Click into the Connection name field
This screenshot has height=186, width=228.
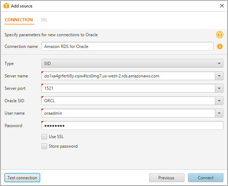coord(127,46)
